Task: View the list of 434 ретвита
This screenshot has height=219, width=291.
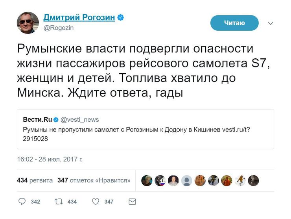Action: pos(35,180)
